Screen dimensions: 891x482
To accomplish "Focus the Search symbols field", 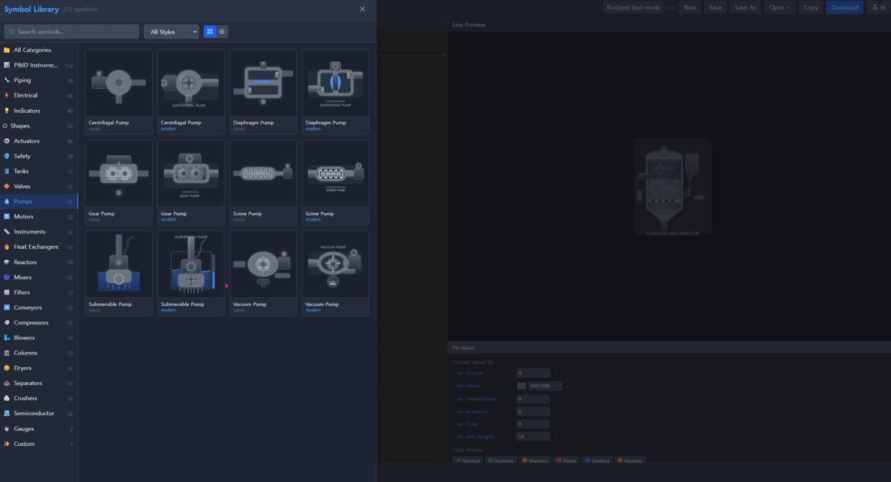I will coord(71,31).
